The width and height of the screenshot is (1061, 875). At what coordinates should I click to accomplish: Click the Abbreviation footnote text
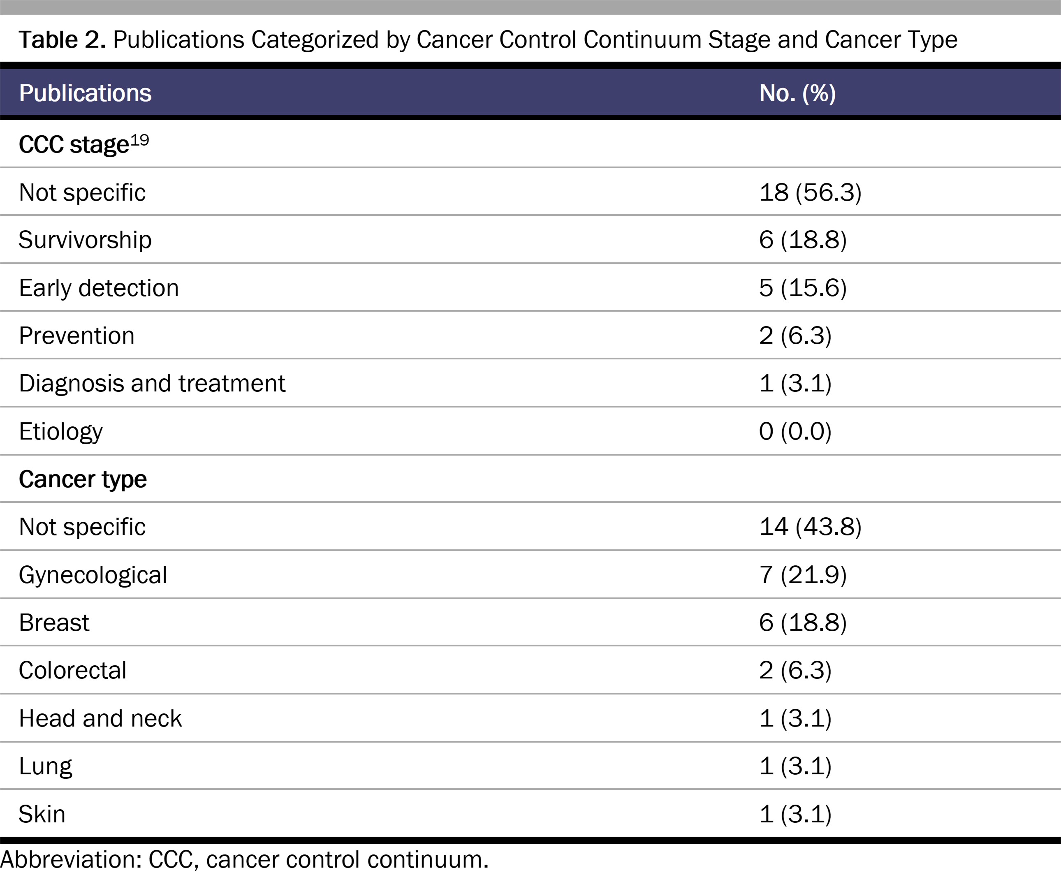pos(244,860)
